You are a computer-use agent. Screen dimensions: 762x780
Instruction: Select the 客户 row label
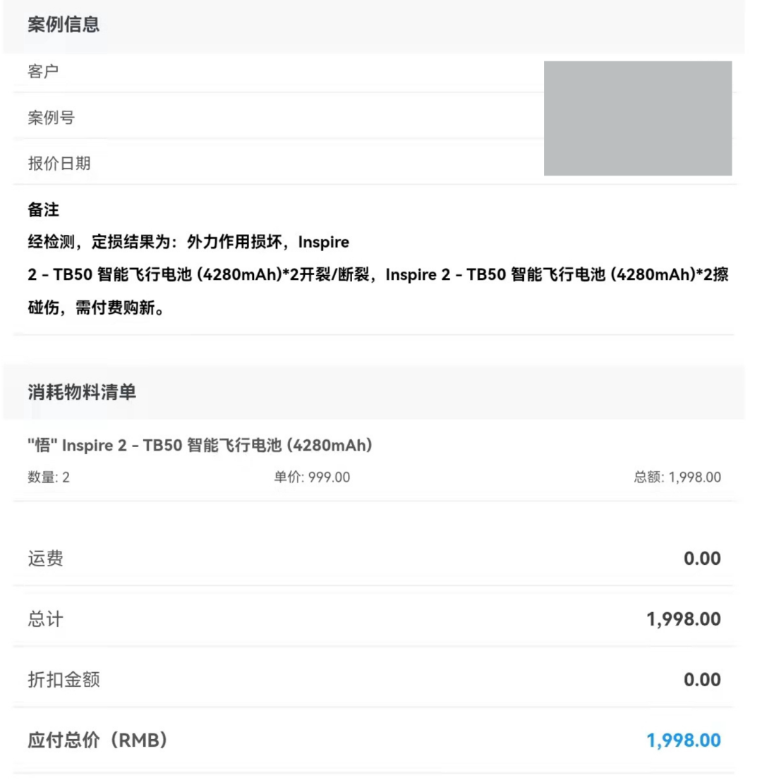[x=43, y=72]
